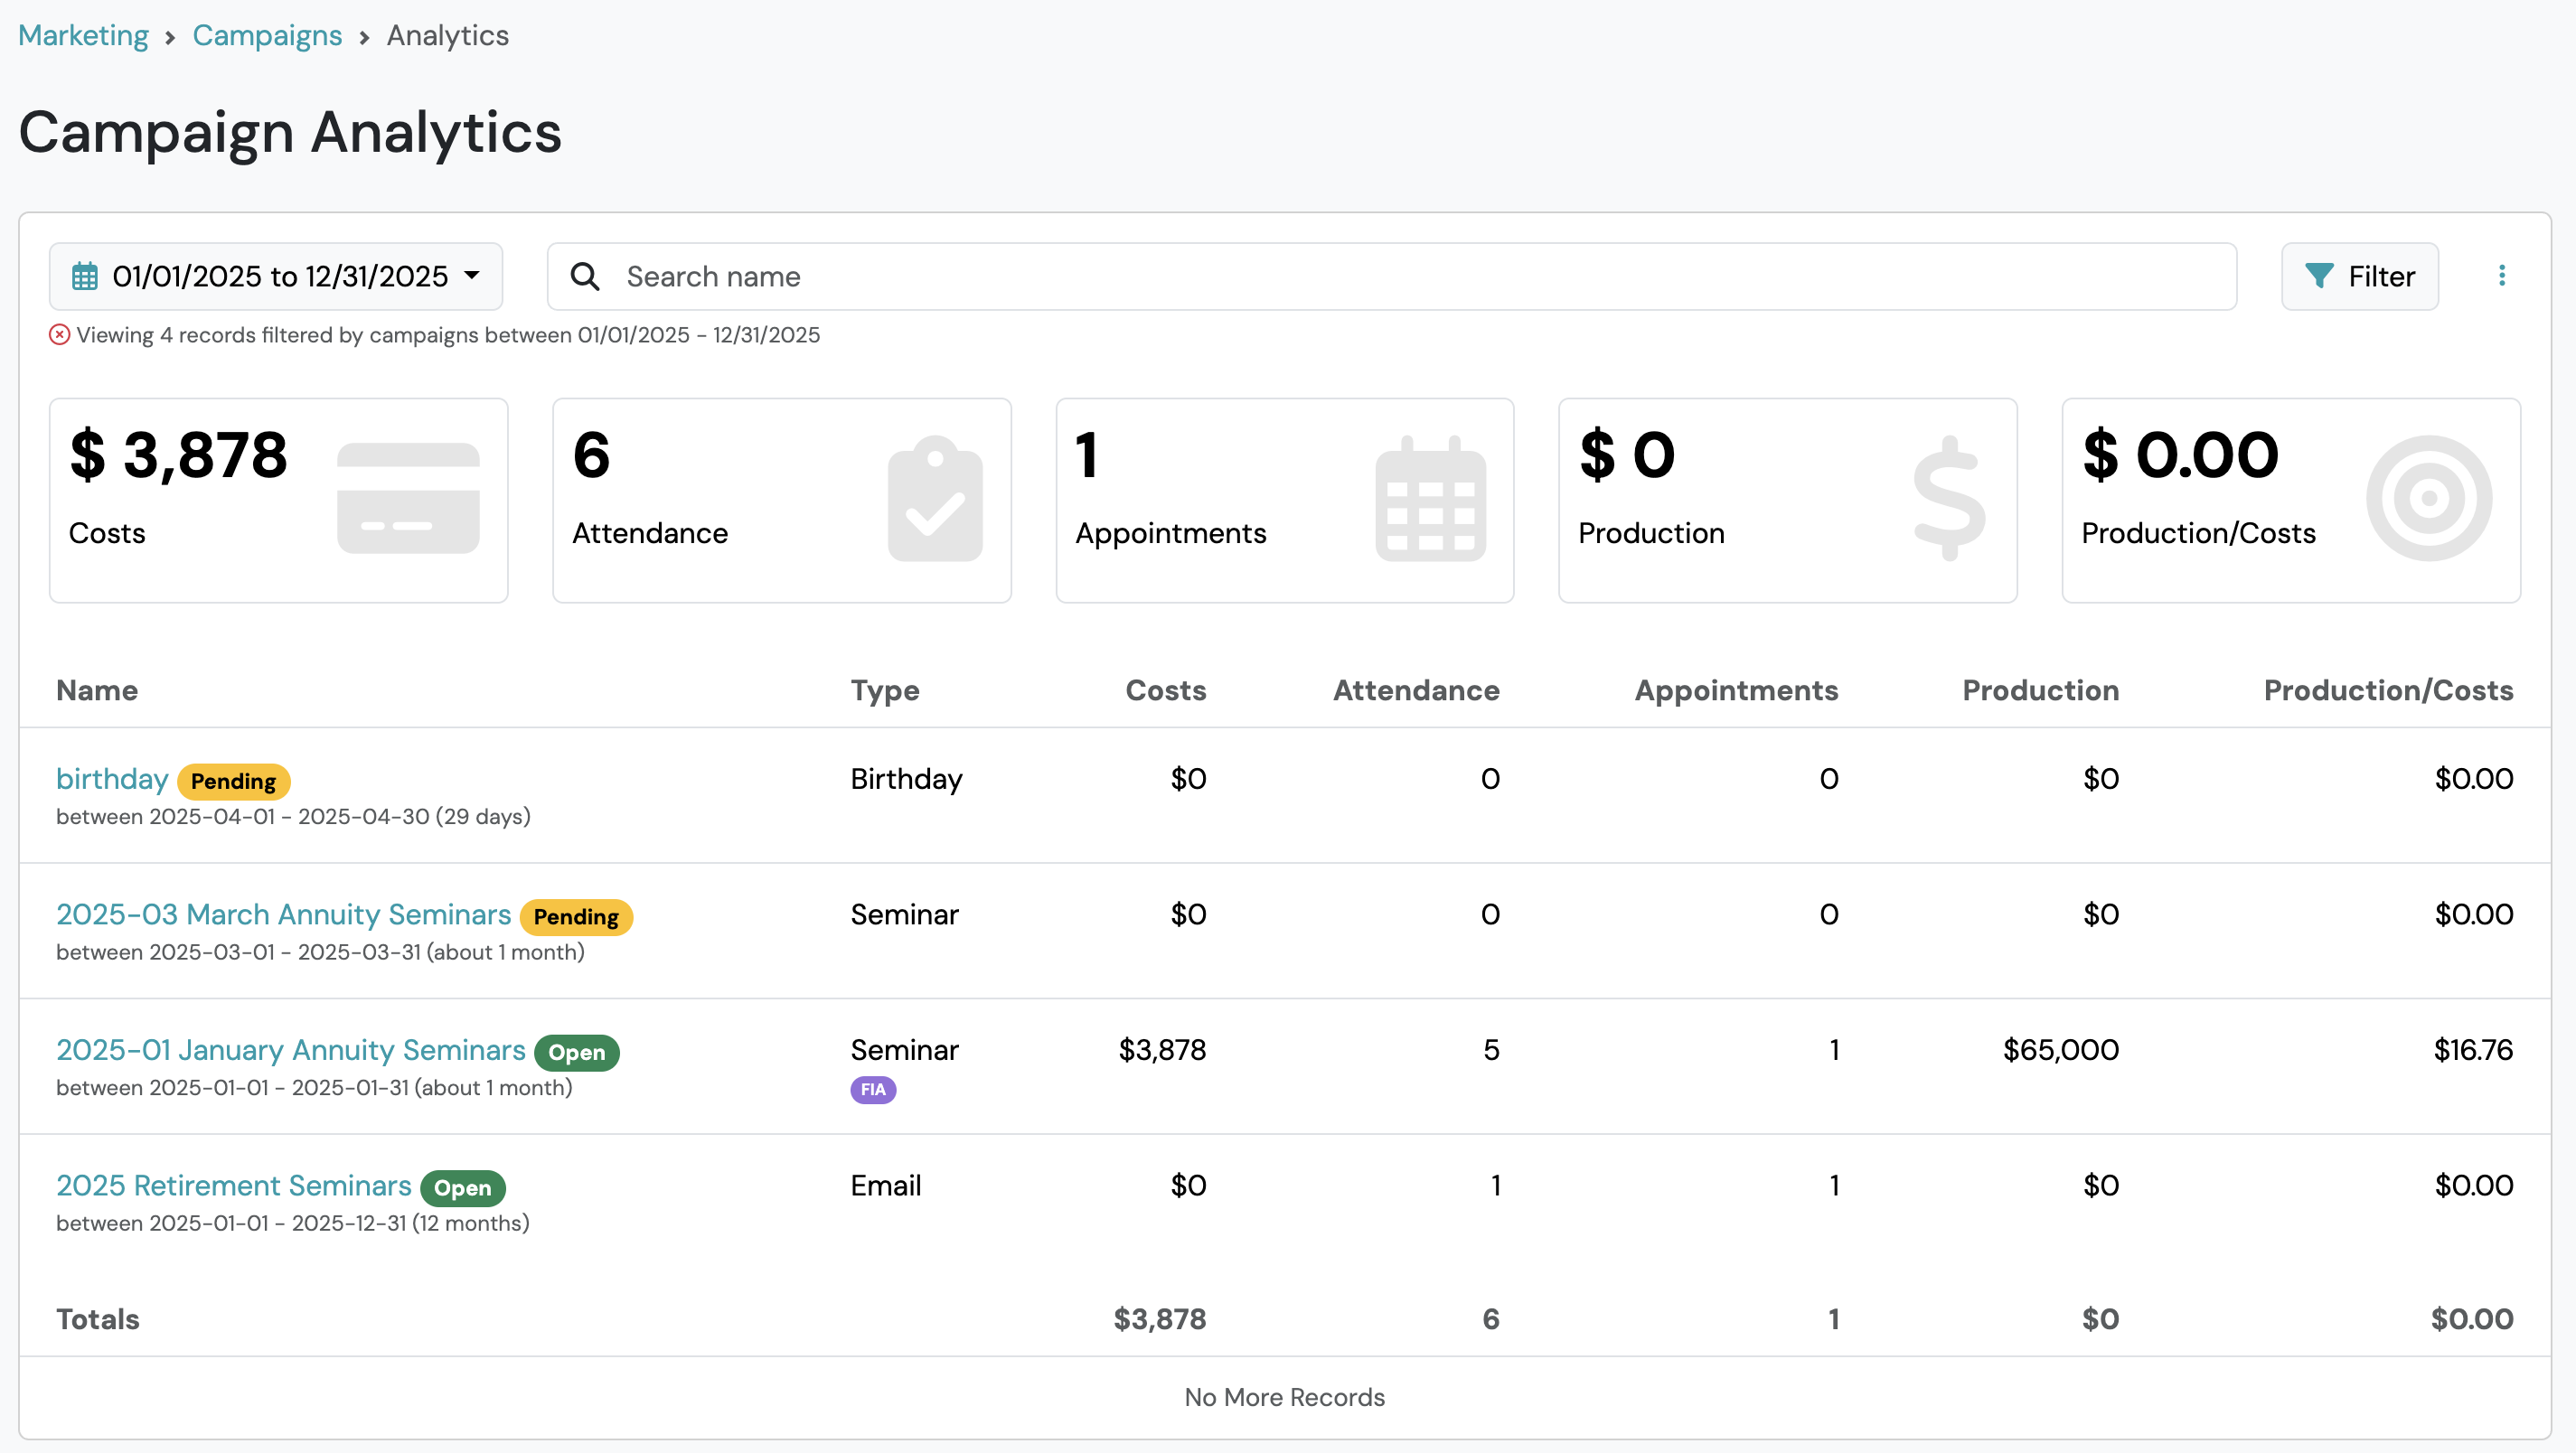
Task: Sort by the Attendance column header
Action: pyautogui.click(x=1416, y=690)
